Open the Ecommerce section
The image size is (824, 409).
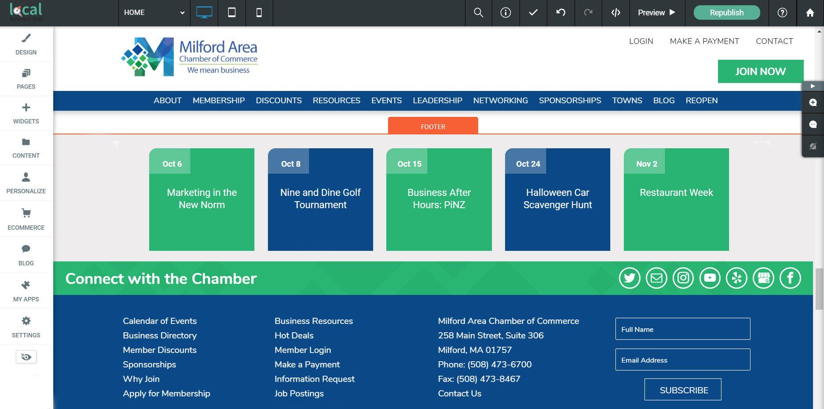point(26,219)
